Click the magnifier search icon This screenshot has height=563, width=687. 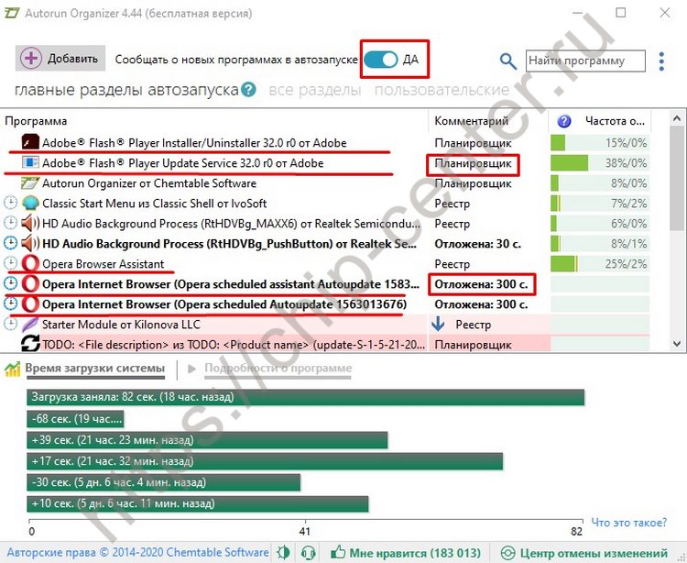(x=507, y=61)
